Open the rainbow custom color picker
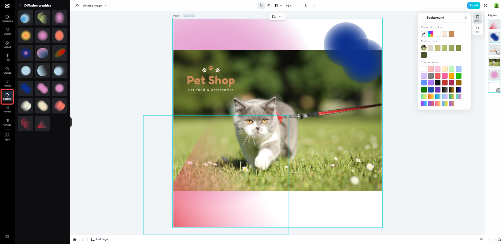Screen dimensions: 504x244 click(431, 34)
